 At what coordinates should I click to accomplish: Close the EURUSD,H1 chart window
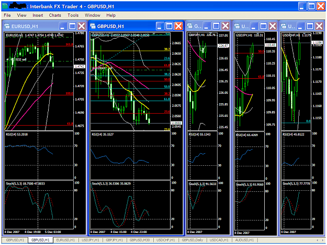(x=82, y=26)
